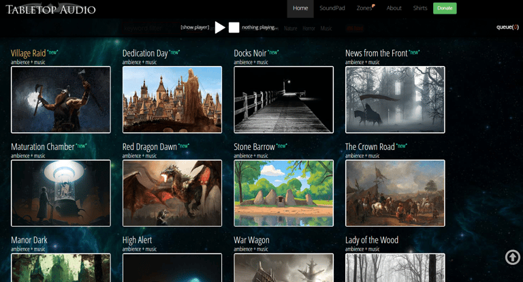This screenshot has width=523, height=282.
Task: Filter tracks by Nature category
Action: coord(291,29)
